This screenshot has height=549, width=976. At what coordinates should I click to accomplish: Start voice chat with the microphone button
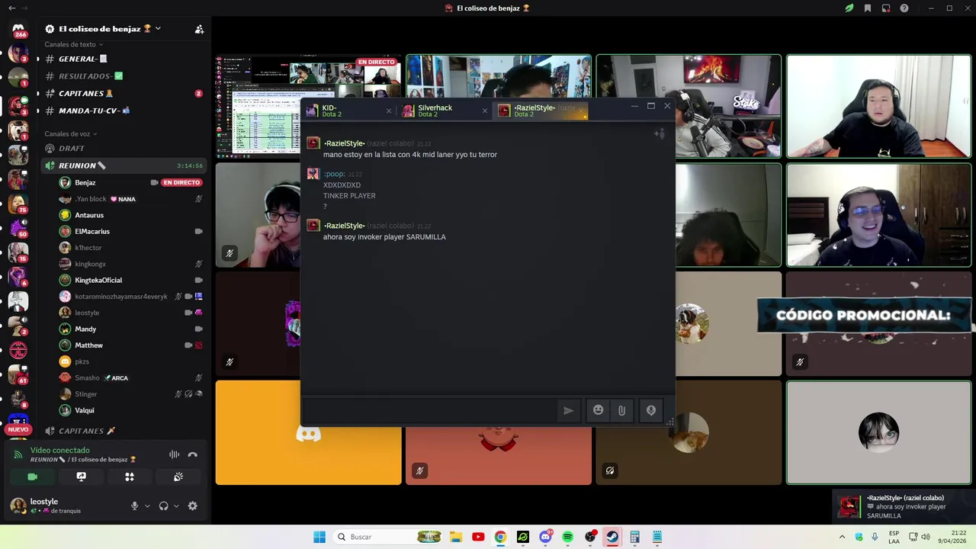tap(650, 410)
